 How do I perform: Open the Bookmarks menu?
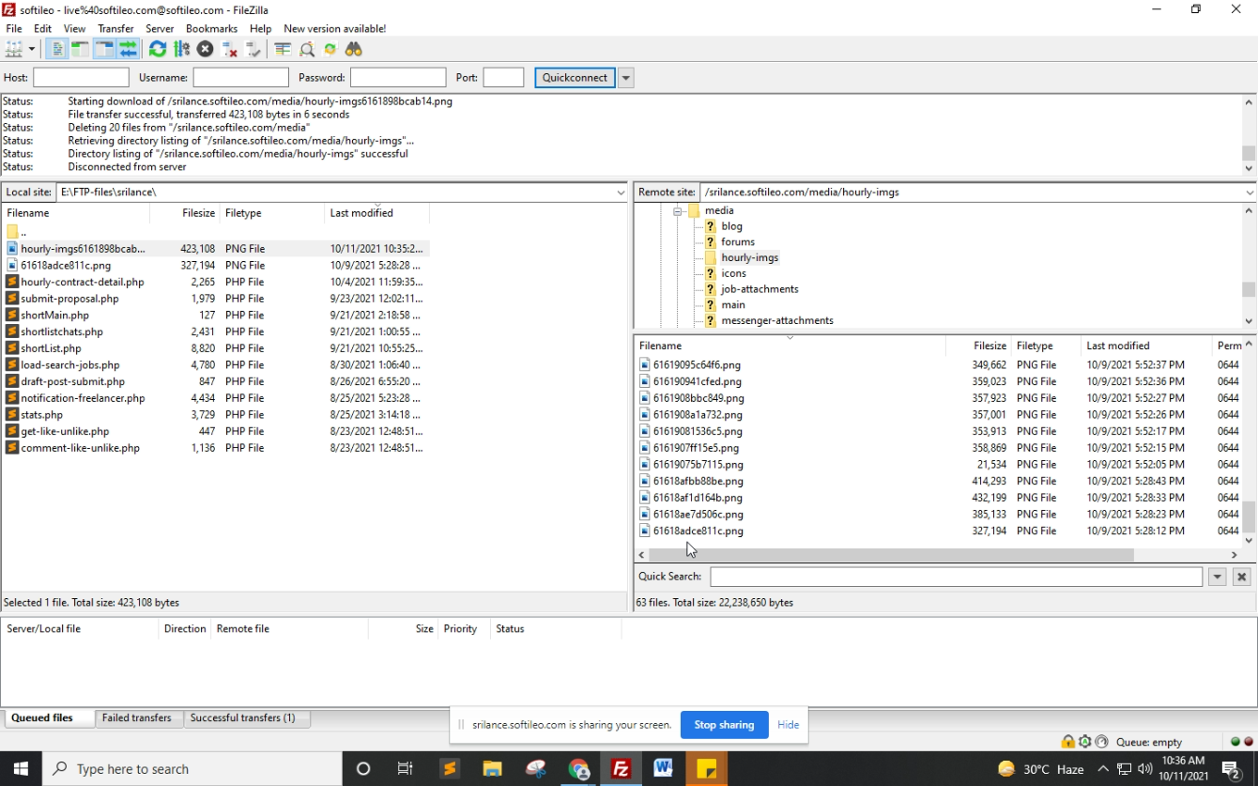(211, 29)
